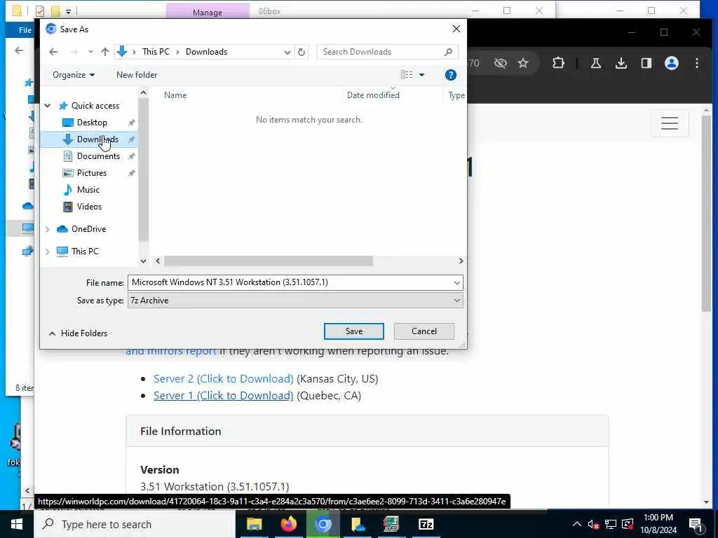Click This PC in address breadcrumb

click(156, 52)
